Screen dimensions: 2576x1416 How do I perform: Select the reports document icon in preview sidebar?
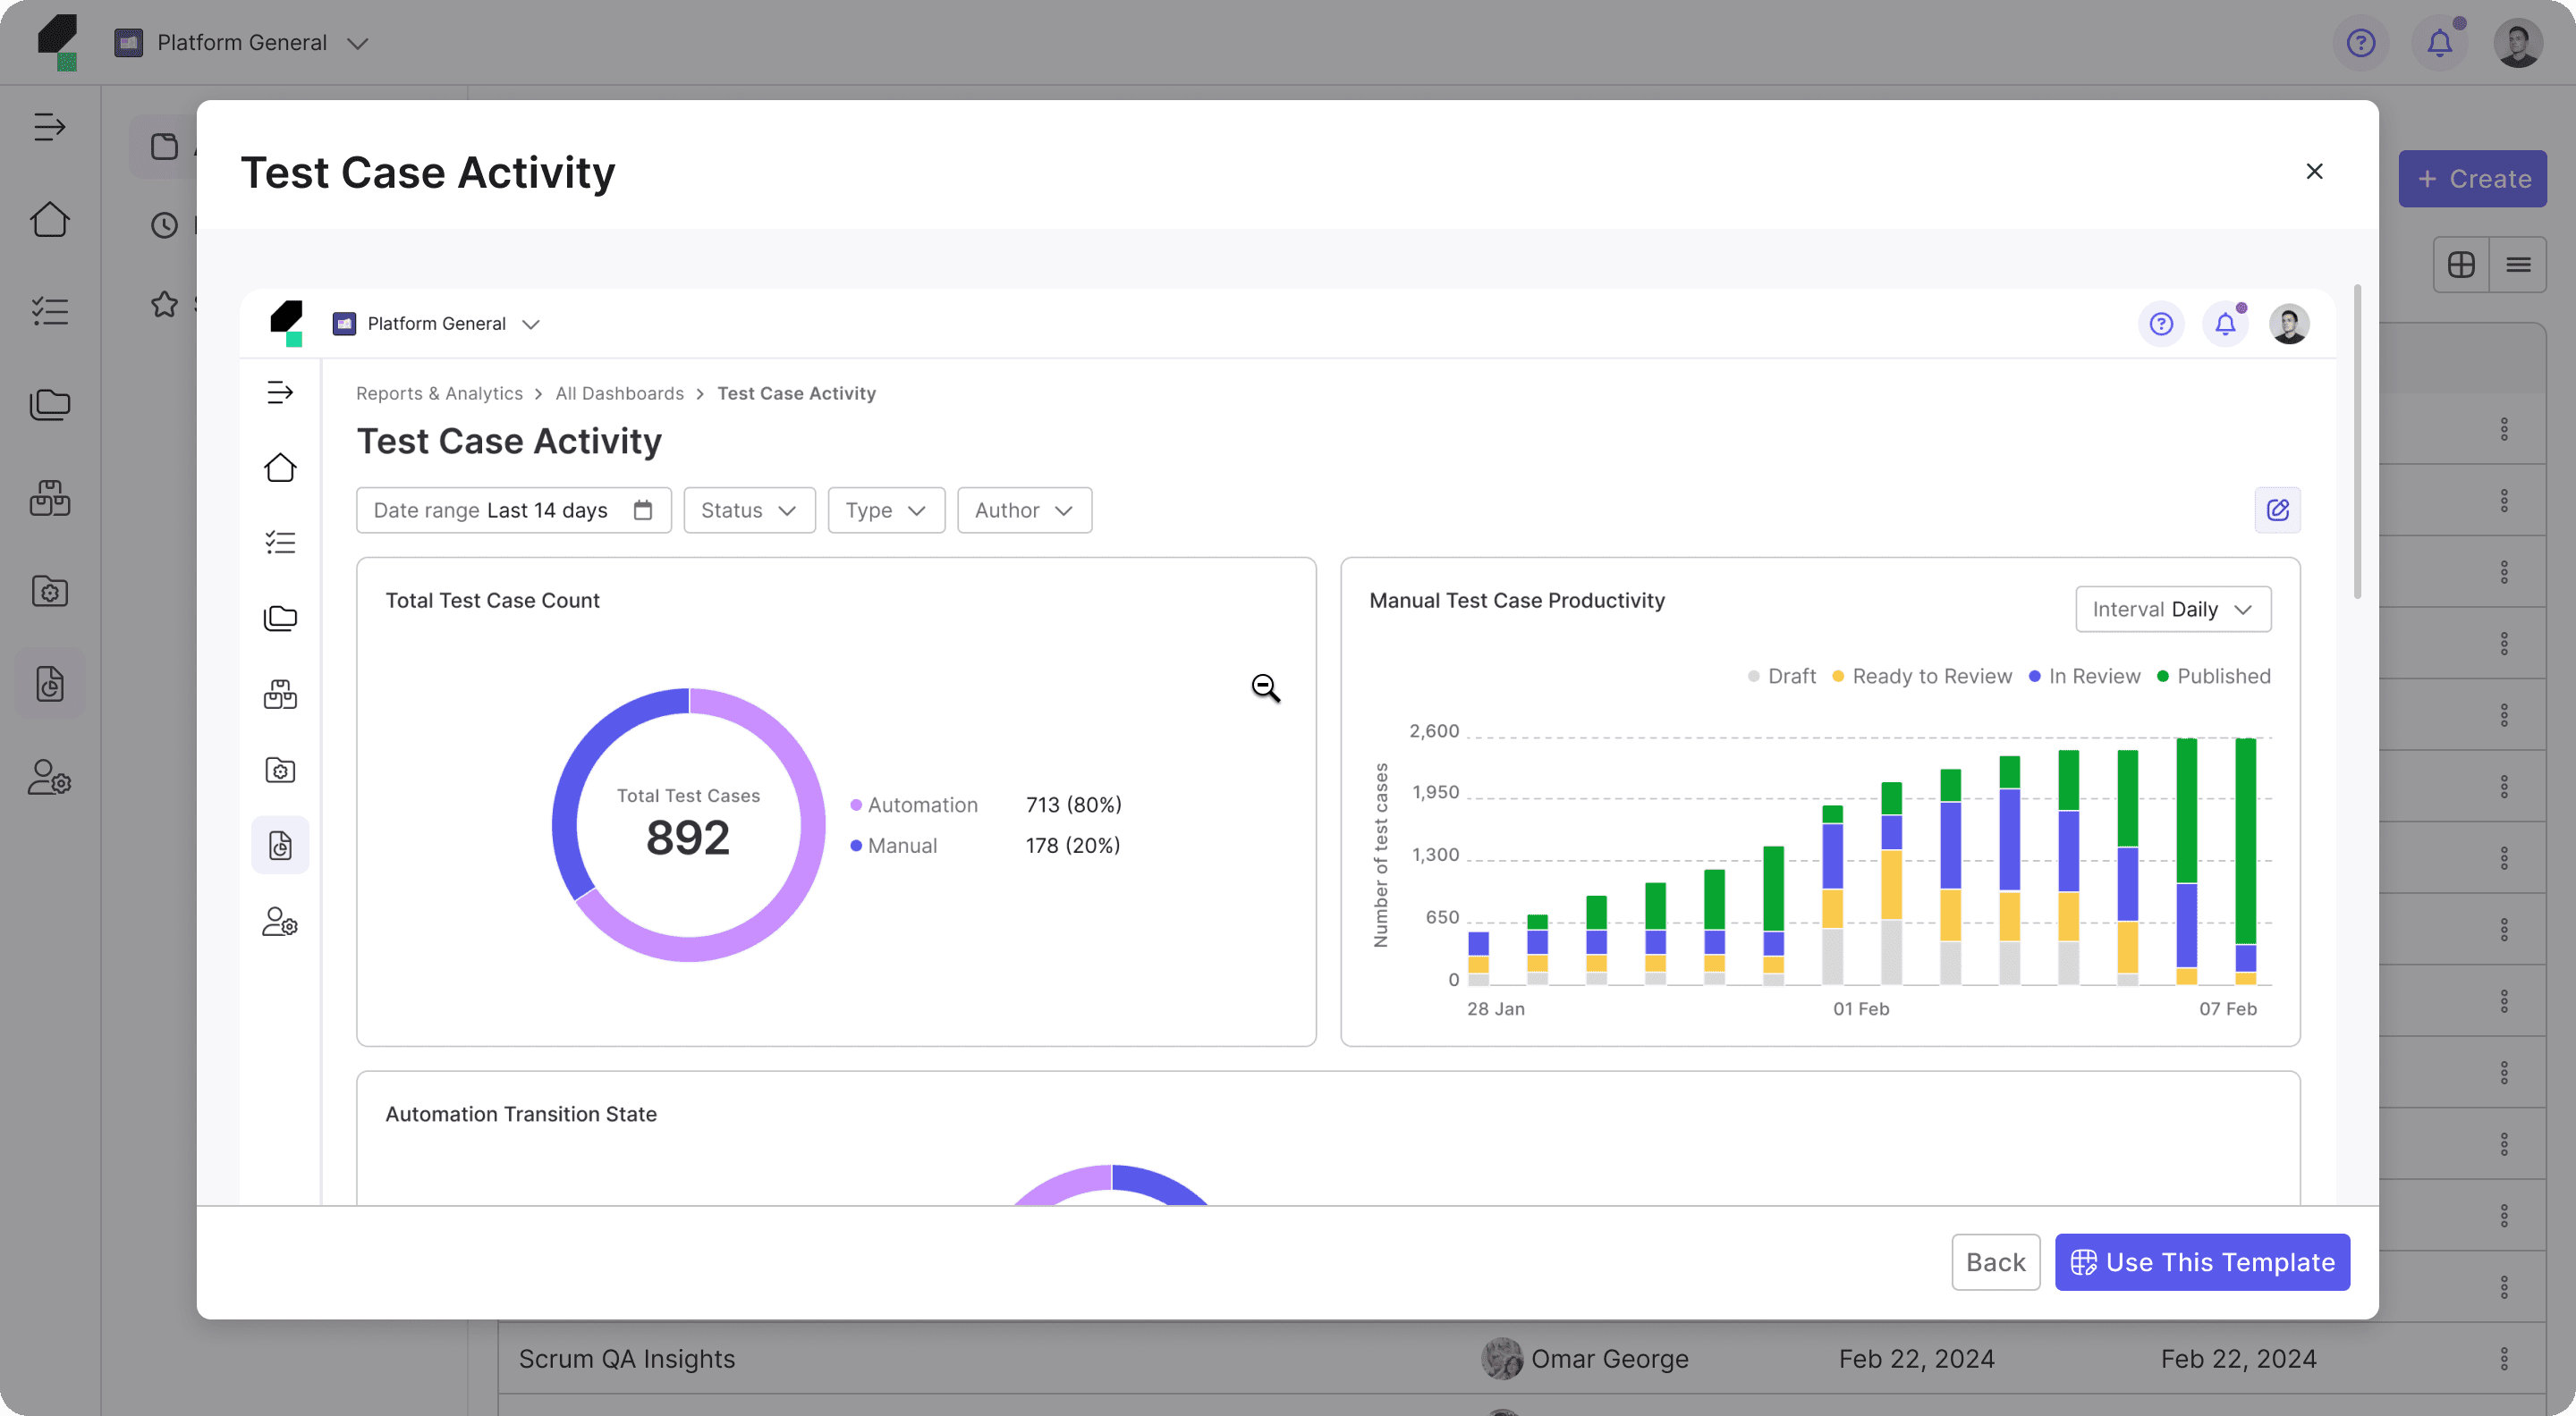click(x=280, y=846)
